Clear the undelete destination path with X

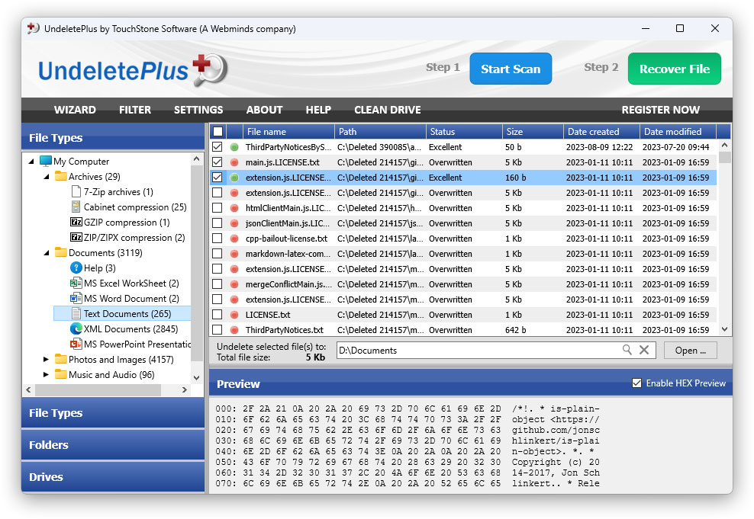click(644, 350)
